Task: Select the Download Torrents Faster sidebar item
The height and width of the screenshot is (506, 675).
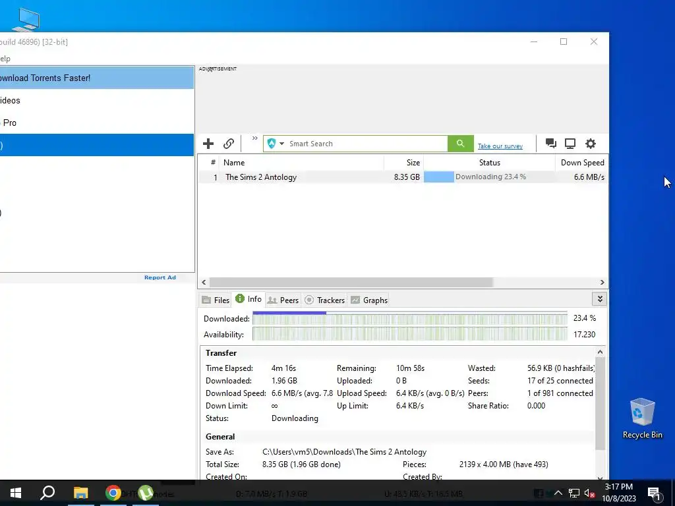Action: 97,78
